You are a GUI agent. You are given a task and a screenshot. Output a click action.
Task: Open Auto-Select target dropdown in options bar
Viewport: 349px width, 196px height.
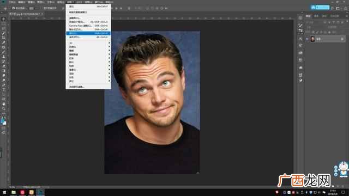tap(32, 8)
